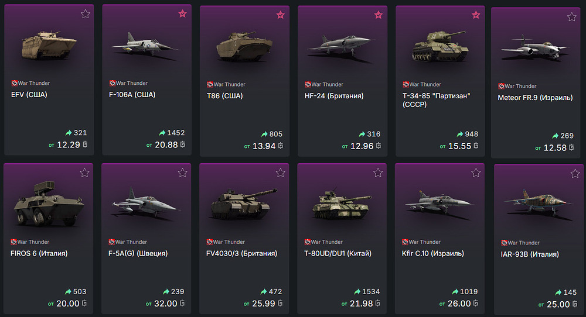Favorite the EFV (США) item star
This screenshot has width=586, height=317.
[86, 14]
